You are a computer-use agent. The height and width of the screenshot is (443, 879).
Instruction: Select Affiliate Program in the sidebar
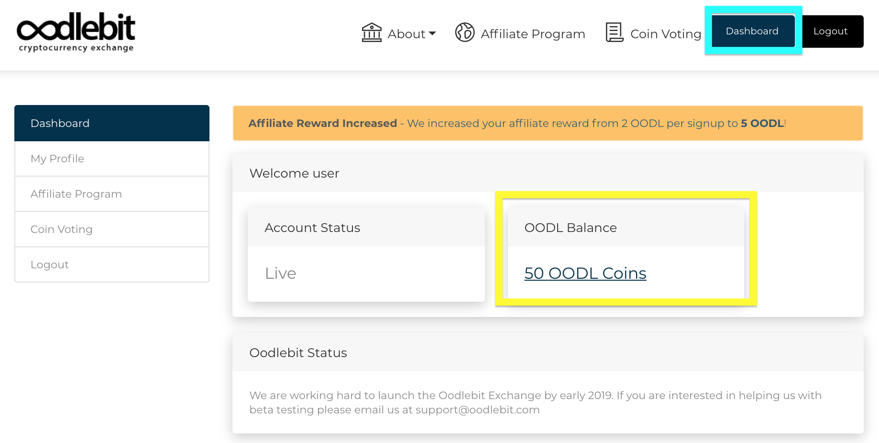[x=112, y=194]
